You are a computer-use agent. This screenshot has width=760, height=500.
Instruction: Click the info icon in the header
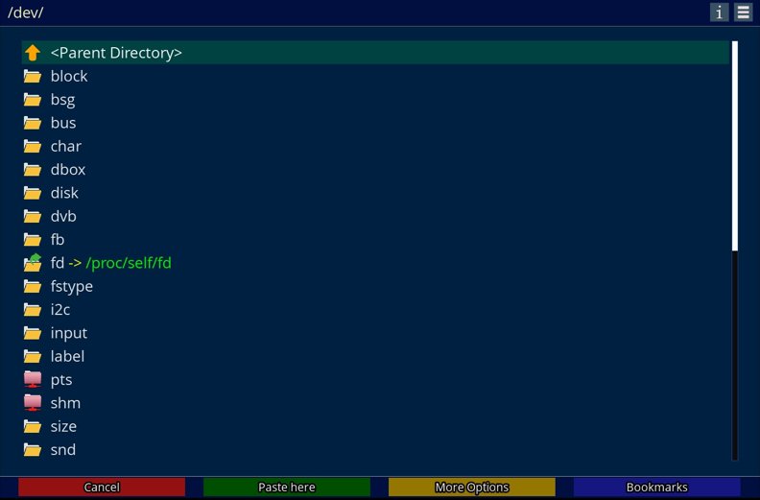point(720,12)
